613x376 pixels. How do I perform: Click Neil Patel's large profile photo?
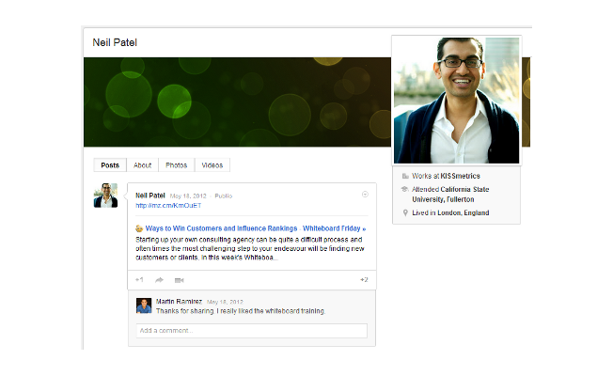456,100
